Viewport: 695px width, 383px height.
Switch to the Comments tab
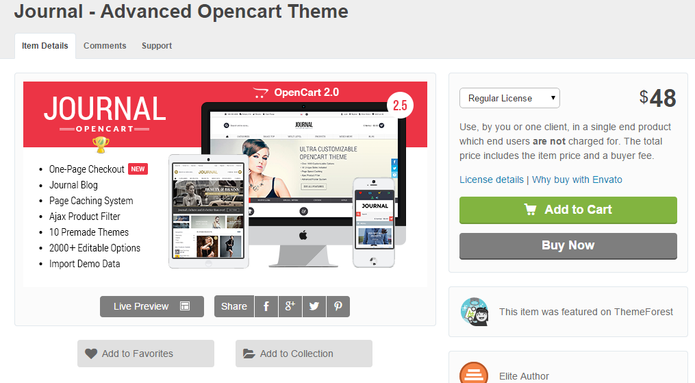coord(105,46)
